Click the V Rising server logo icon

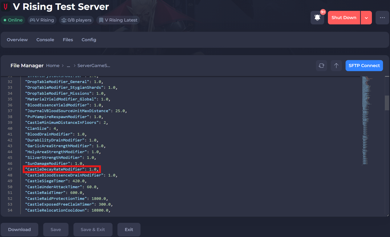click(x=6, y=7)
